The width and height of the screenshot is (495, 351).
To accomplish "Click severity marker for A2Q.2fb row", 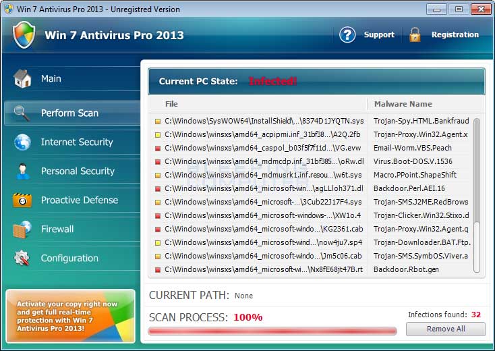I will tap(158, 135).
